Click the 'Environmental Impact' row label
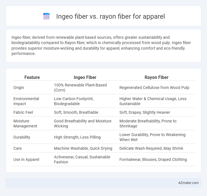Image resolution: width=207 pixels, height=196 pixels. click(26, 101)
